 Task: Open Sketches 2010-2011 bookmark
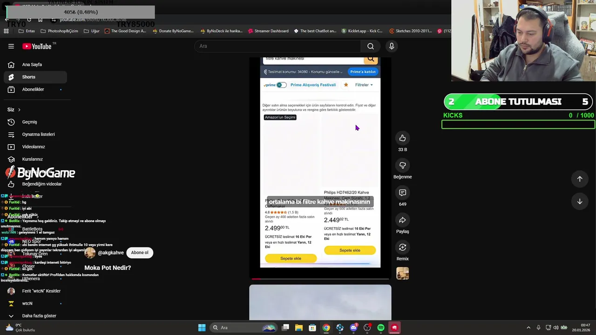point(410,31)
